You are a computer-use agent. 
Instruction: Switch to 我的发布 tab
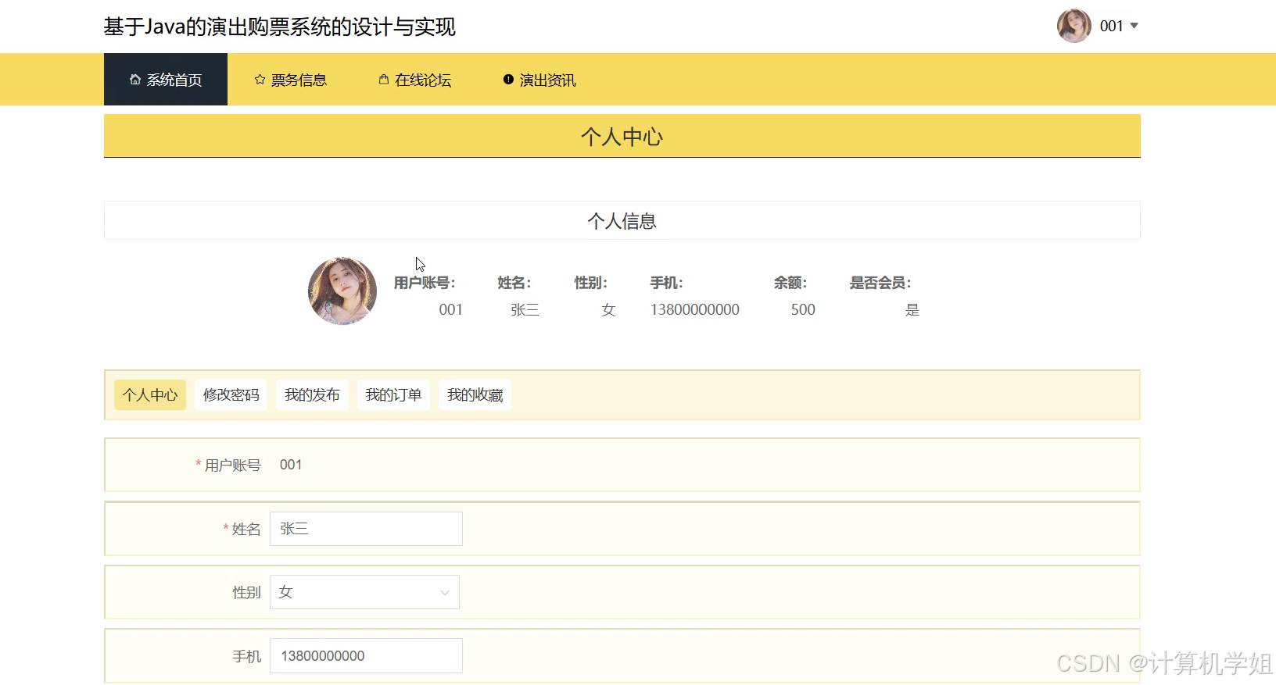[312, 395]
